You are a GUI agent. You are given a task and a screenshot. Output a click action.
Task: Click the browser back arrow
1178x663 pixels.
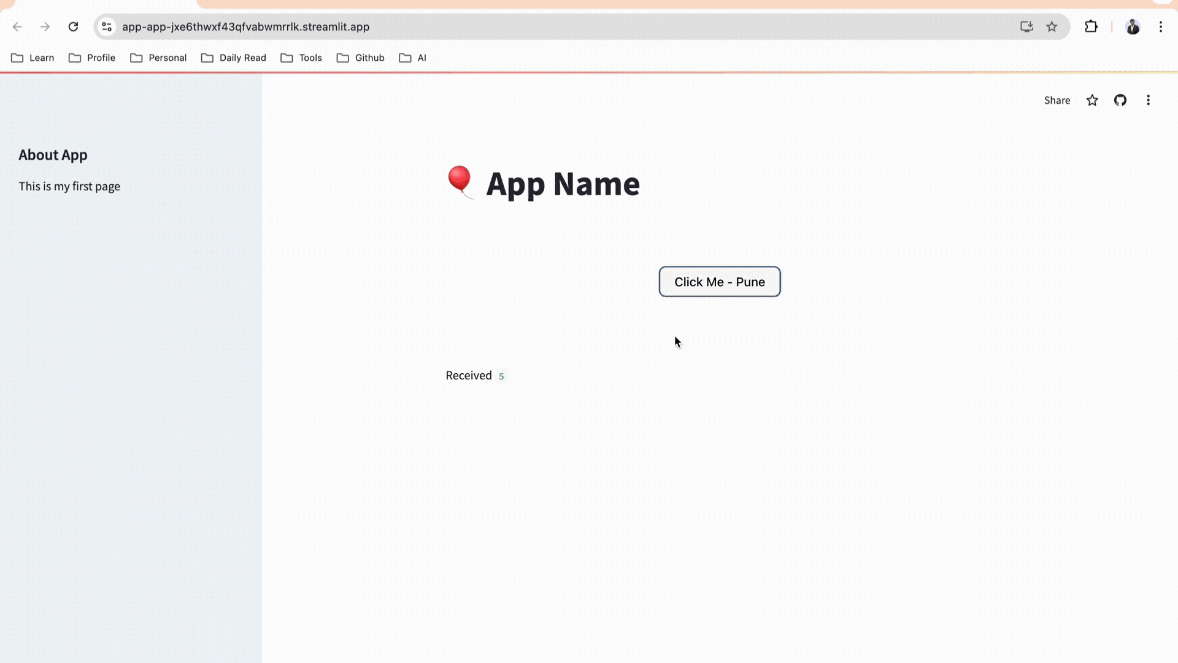tap(17, 26)
